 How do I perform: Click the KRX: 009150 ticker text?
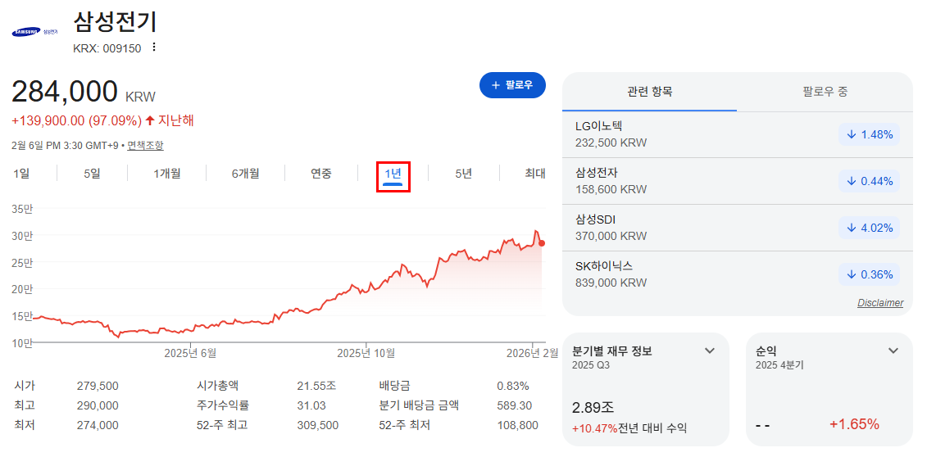tap(107, 48)
